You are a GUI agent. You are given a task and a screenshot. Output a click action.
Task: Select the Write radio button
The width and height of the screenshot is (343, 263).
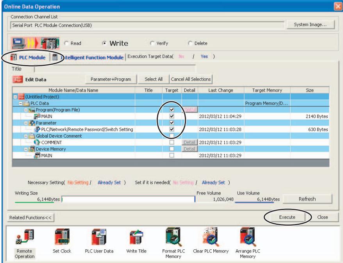point(105,43)
